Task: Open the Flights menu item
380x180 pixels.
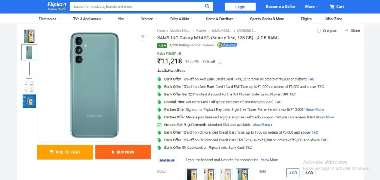Action: [x=306, y=19]
